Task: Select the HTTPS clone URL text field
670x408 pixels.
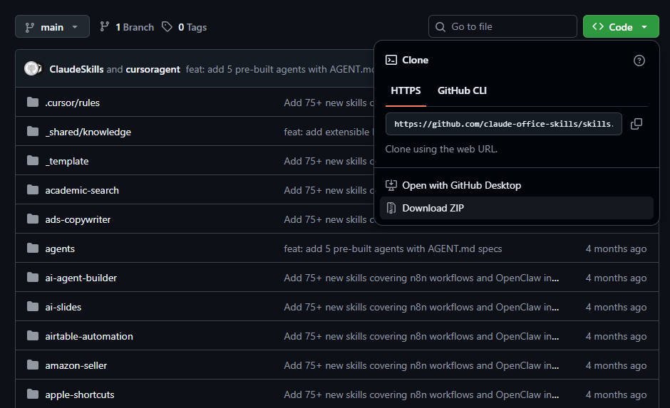Action: pyautogui.click(x=503, y=124)
